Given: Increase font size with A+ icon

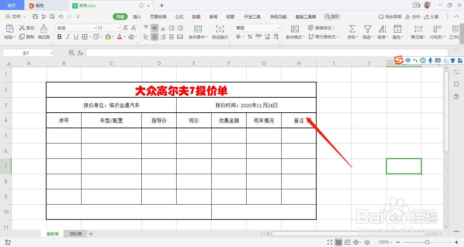Looking at the screenshot, I should pos(126,28).
